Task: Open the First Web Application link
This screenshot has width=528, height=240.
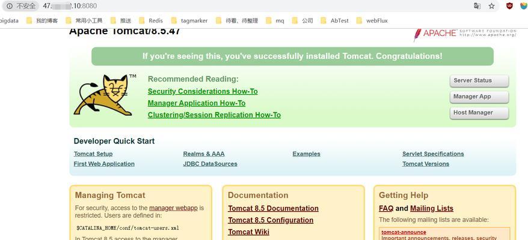Action: coord(104,164)
